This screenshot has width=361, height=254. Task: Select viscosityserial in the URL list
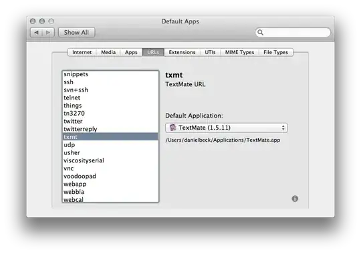(110, 160)
